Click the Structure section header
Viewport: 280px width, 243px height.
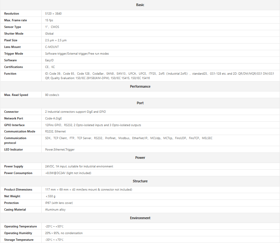(140, 181)
